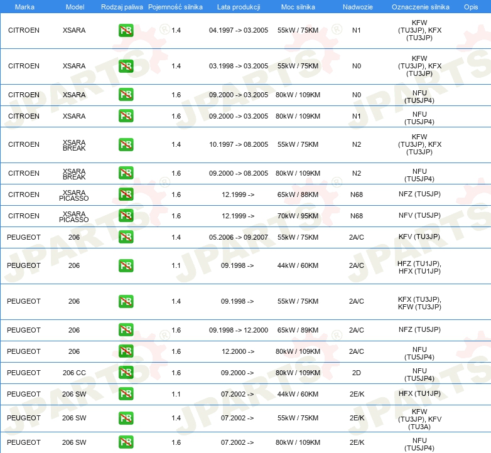Select fuel icon for 206 with 65kW / 89KM

pyautogui.click(x=126, y=330)
